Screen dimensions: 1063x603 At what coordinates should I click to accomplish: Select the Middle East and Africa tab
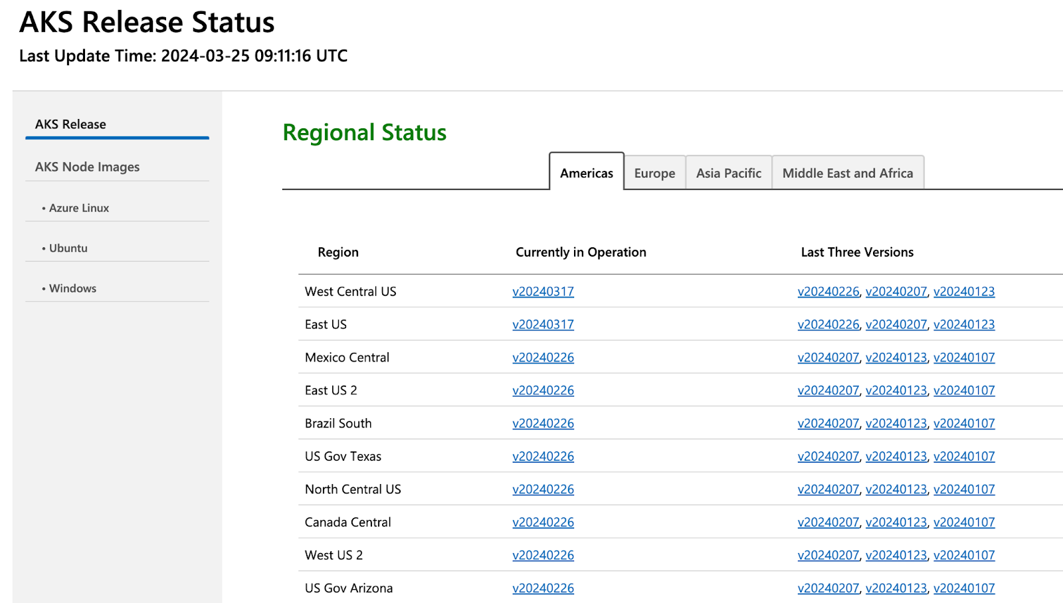(x=848, y=173)
